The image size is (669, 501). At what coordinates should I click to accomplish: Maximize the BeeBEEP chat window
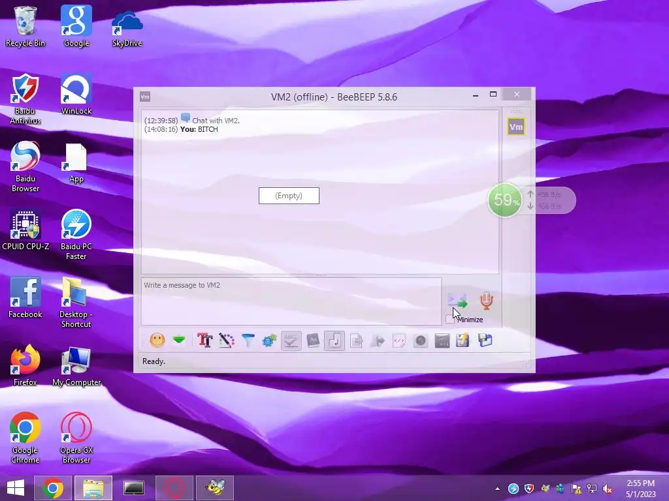(493, 95)
